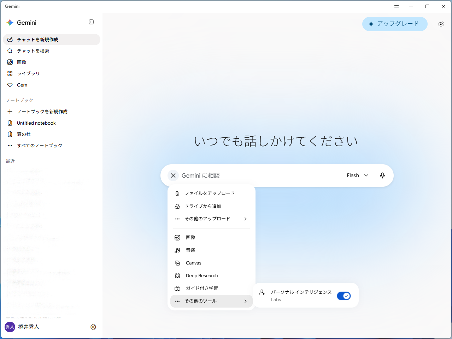Click the 画像 label in the popup menu
This screenshot has width=452, height=339.
click(190, 238)
